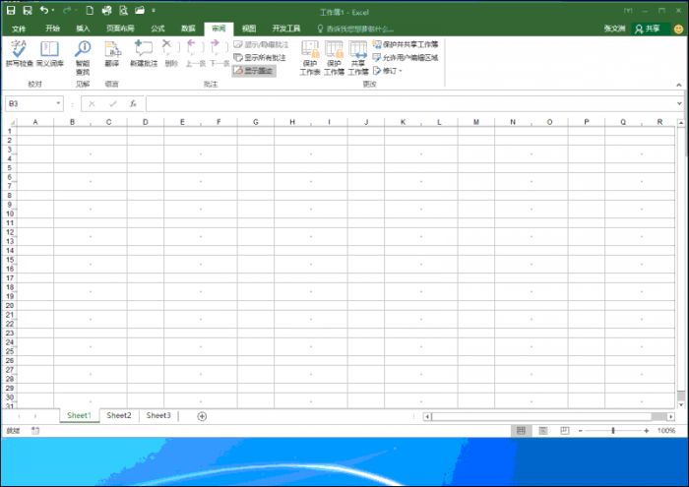The image size is (689, 487).
Task: Create a new blank workbook icon
Action: (x=90, y=10)
